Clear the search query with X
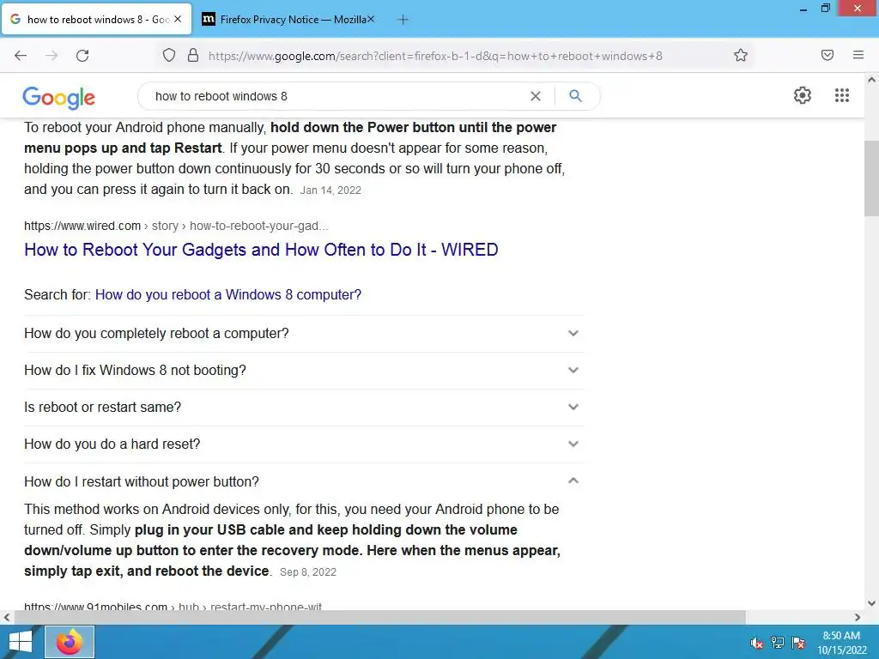Screen dimensions: 879x659 click(536, 96)
